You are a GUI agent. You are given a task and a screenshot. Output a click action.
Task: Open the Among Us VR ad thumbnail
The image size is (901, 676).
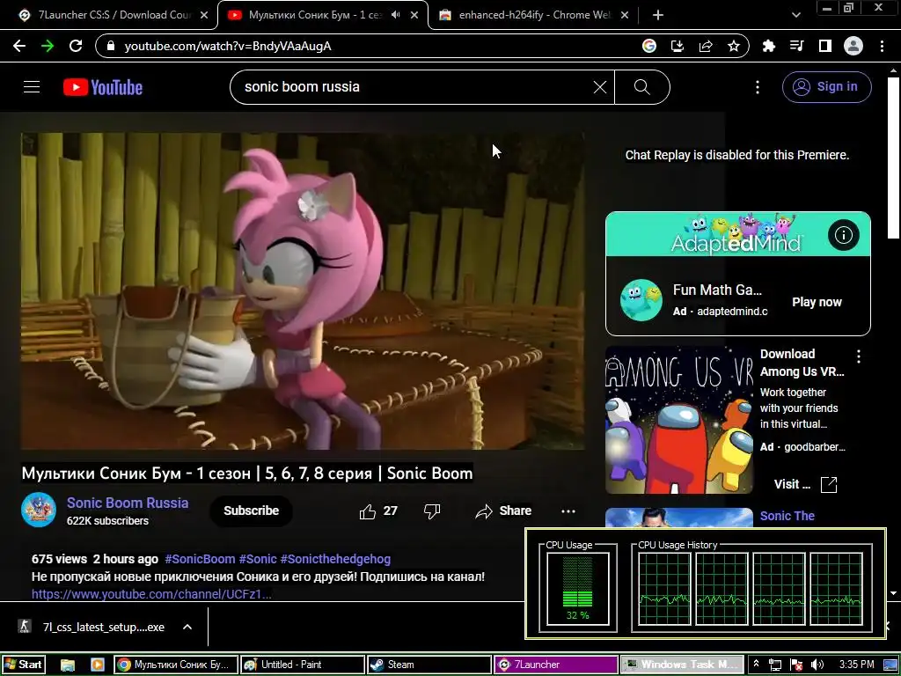click(x=679, y=420)
